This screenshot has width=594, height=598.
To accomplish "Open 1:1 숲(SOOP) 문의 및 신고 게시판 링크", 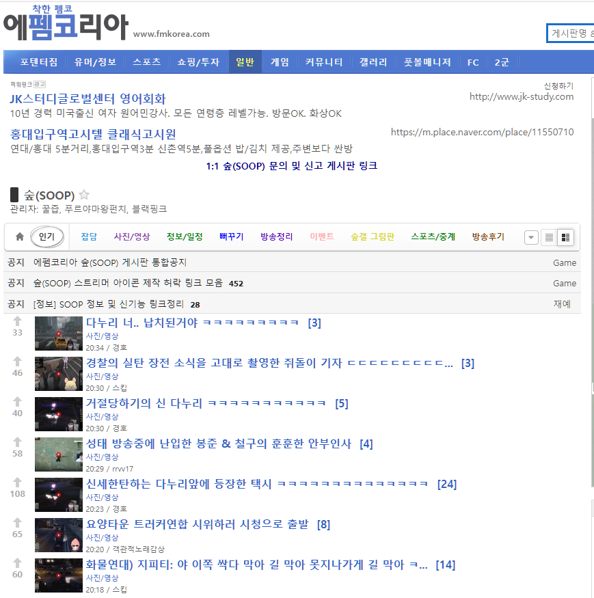I will coord(292,166).
